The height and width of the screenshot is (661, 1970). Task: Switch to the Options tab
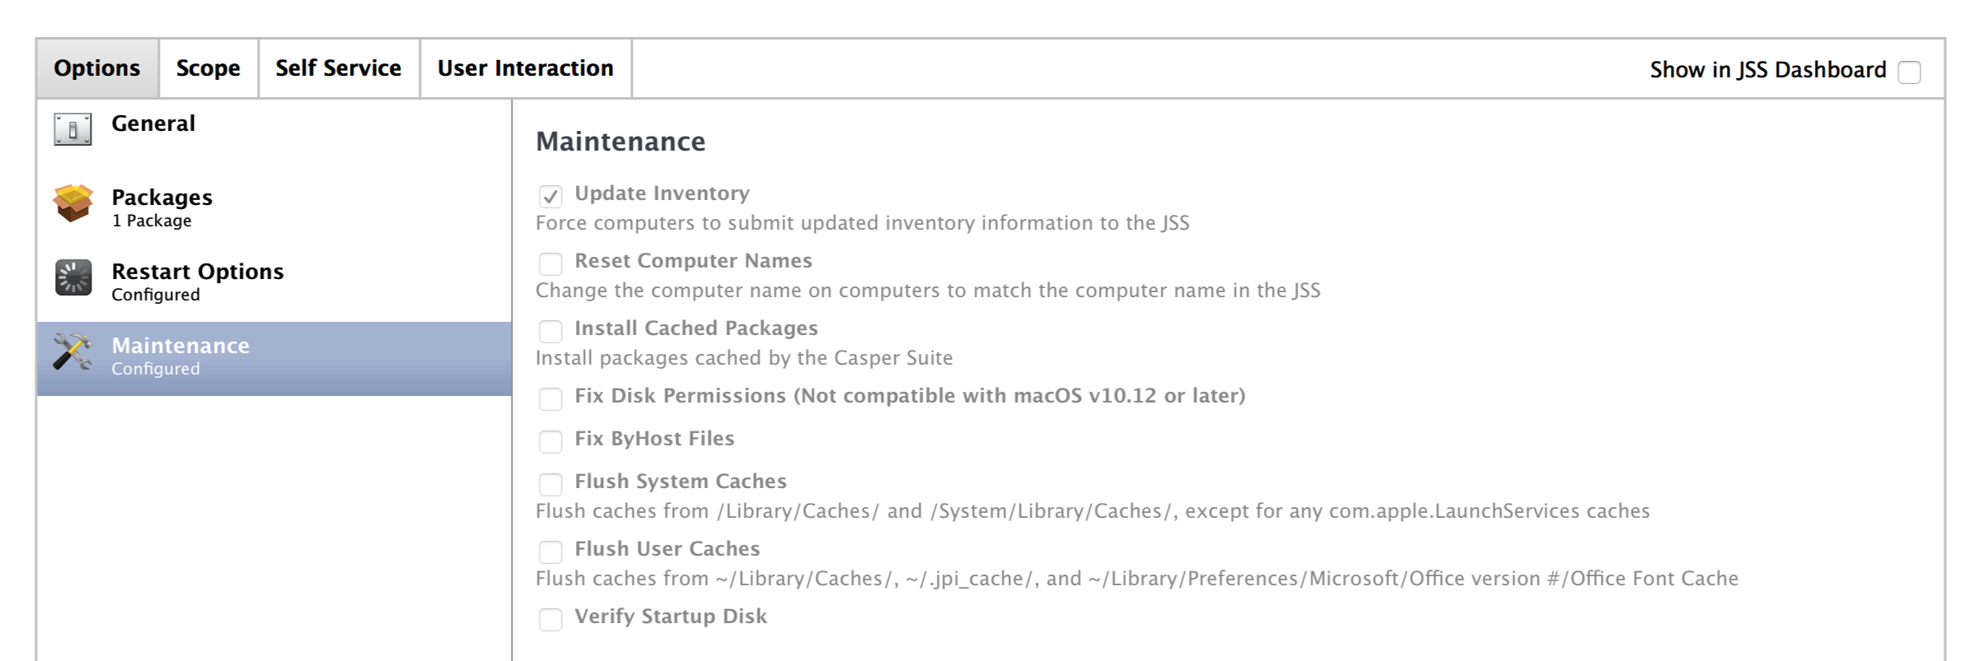97,68
